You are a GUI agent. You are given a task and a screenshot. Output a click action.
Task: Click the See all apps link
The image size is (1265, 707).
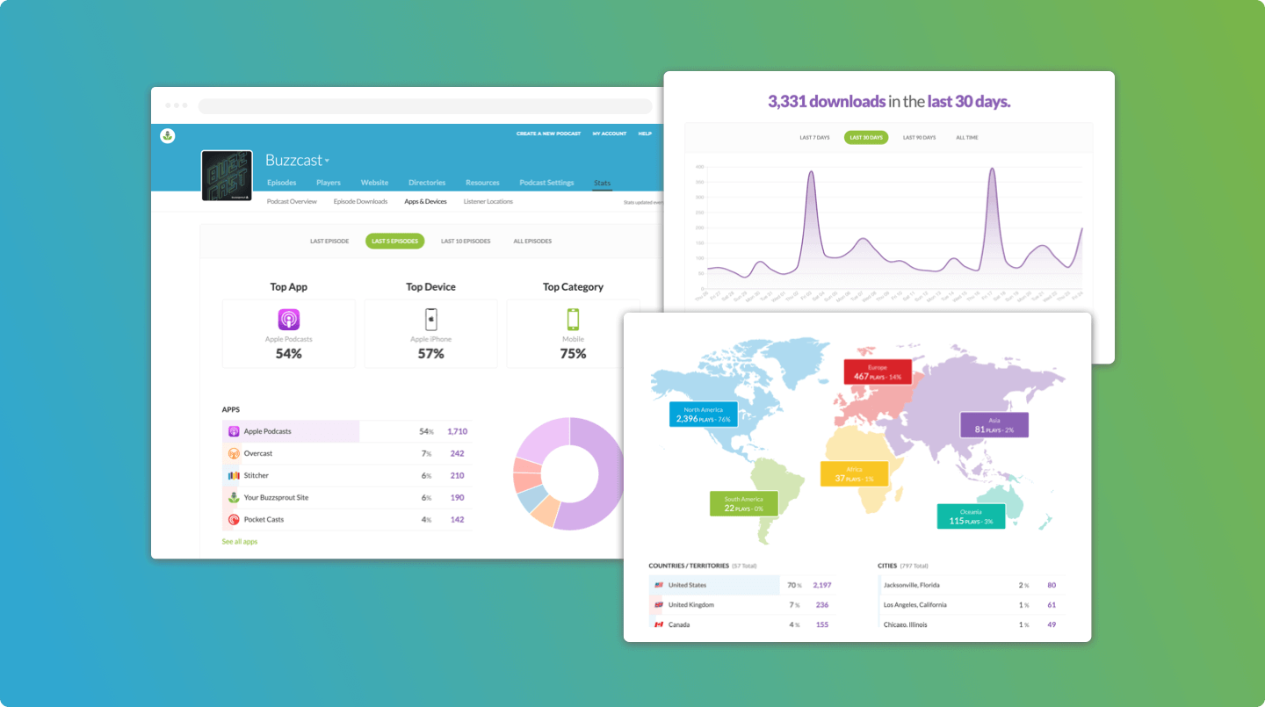pyautogui.click(x=240, y=542)
